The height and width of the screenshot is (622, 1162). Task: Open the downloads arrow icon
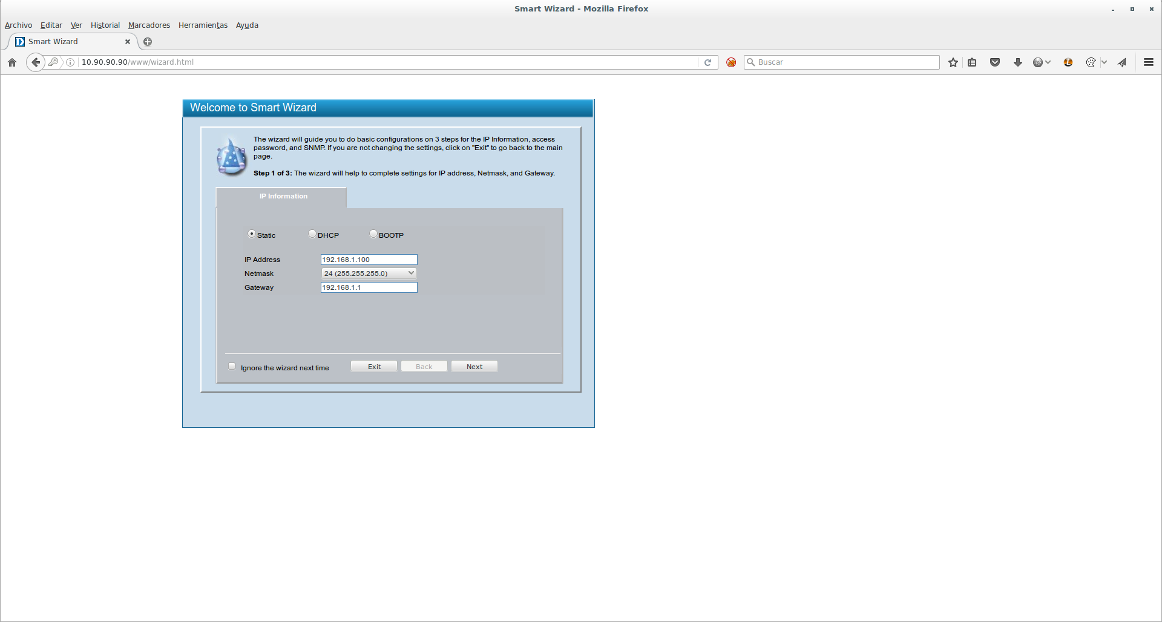coord(1018,62)
